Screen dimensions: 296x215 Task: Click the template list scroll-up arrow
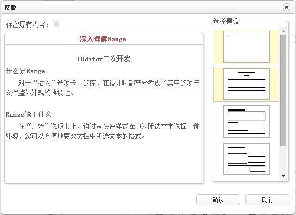click(x=283, y=31)
